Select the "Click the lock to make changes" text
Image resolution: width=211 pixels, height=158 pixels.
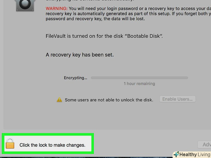52,145
